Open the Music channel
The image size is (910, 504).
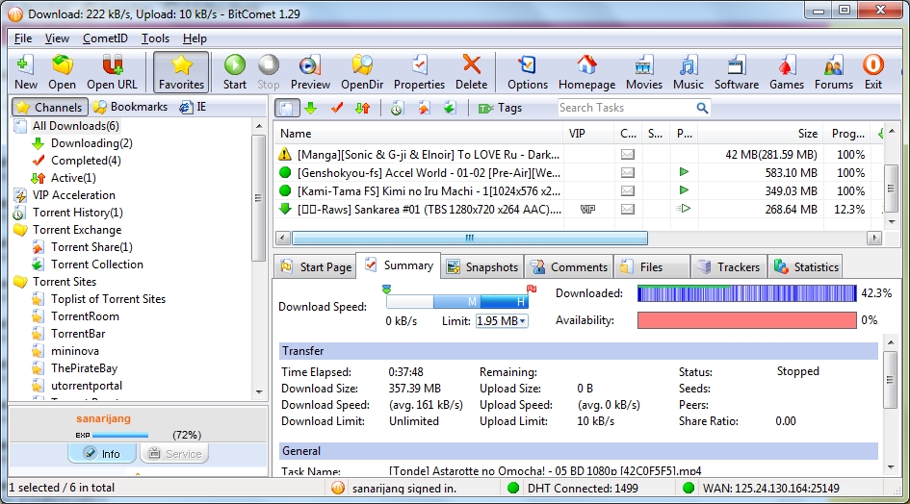pos(689,72)
